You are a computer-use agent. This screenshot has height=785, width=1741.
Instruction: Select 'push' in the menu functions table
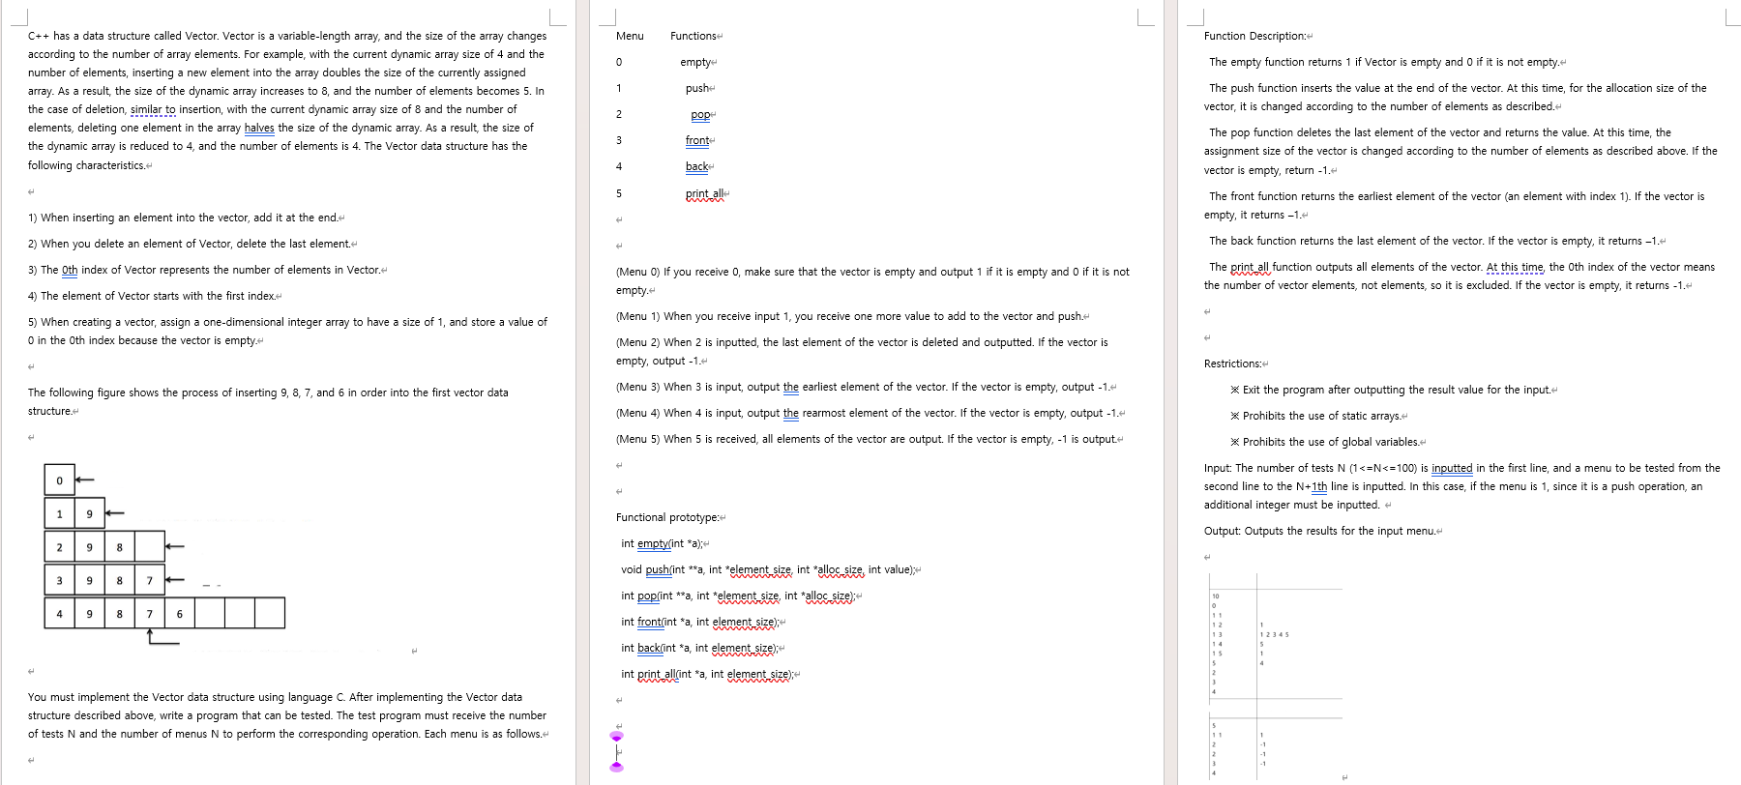click(x=697, y=88)
